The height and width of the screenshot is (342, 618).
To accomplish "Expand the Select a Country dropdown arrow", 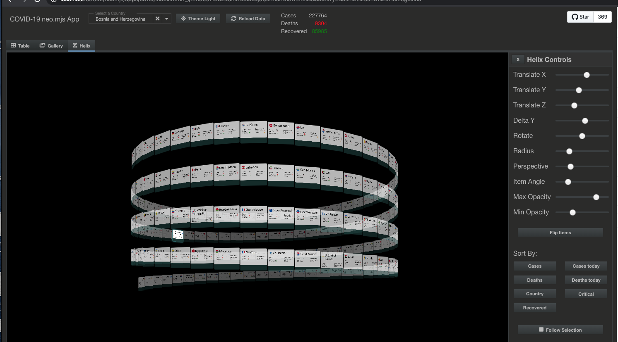I will 167,19.
